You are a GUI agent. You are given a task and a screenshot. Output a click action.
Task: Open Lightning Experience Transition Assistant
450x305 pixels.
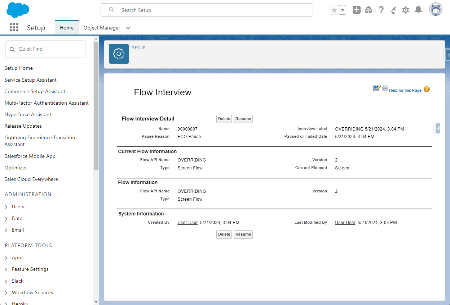click(x=40, y=141)
